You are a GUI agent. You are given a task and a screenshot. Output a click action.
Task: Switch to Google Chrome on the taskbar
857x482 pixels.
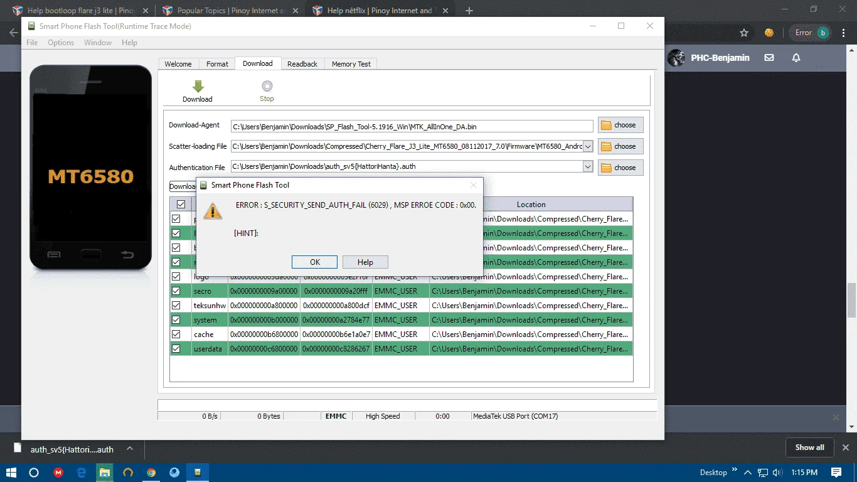click(x=151, y=473)
